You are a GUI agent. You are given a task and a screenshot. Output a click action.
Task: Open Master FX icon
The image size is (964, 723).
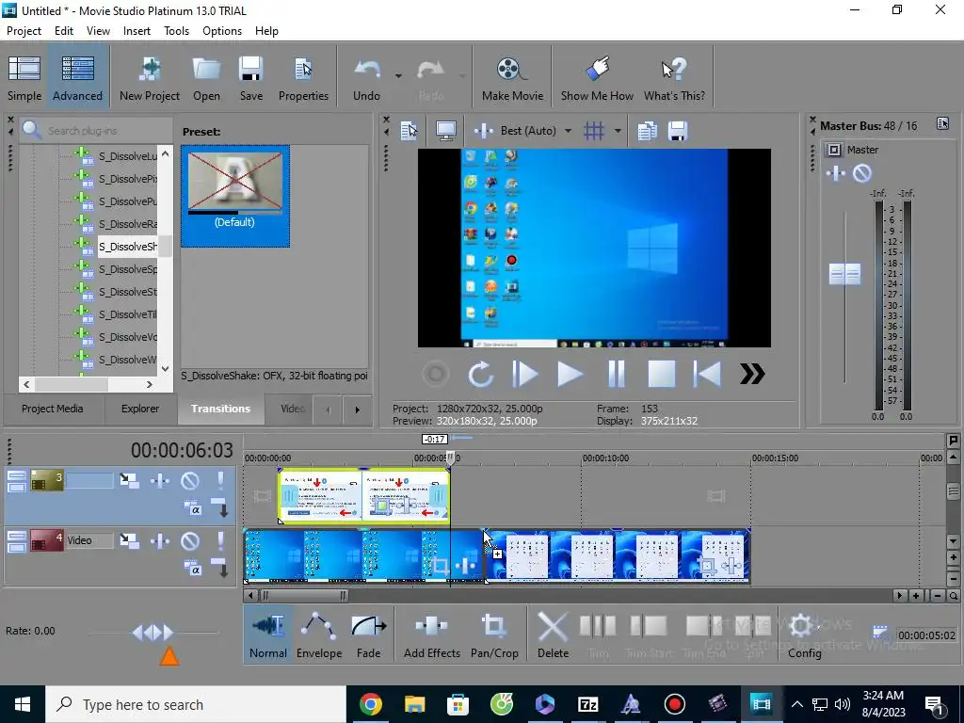coord(836,173)
